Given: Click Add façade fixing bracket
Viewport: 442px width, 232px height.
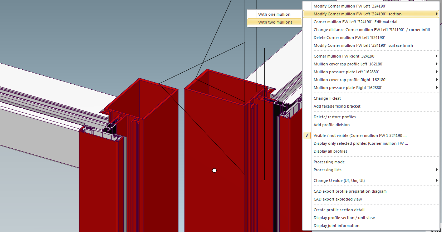Looking at the screenshot, I should [337, 106].
